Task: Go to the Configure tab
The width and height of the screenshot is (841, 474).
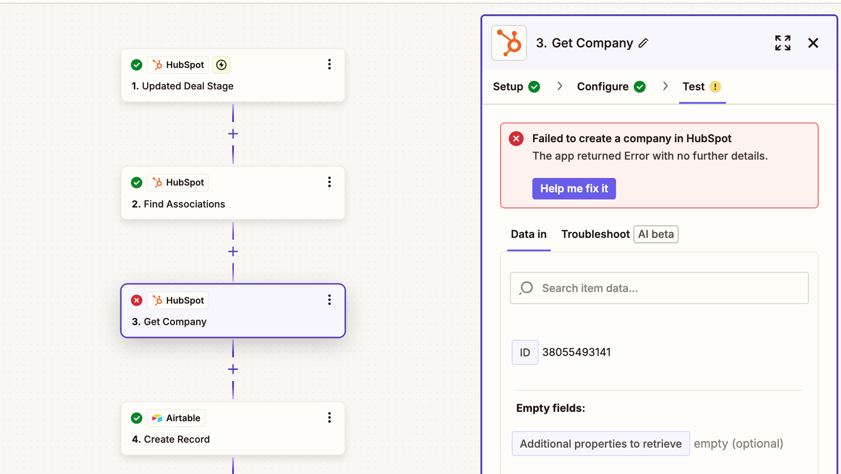Action: click(611, 87)
